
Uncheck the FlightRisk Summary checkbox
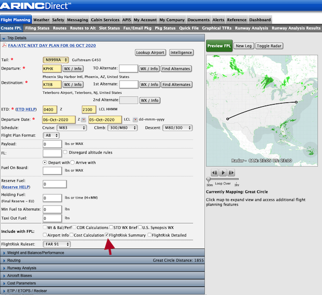pyautogui.click(x=107, y=235)
